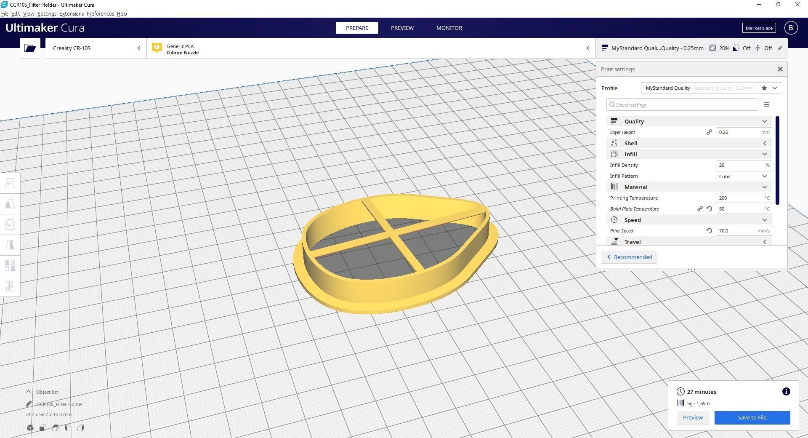Click the pencil icon in print settings bar

(780, 48)
